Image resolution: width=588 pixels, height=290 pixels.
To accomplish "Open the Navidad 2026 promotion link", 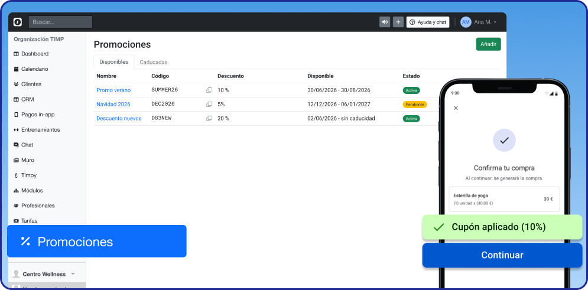I will pos(113,104).
